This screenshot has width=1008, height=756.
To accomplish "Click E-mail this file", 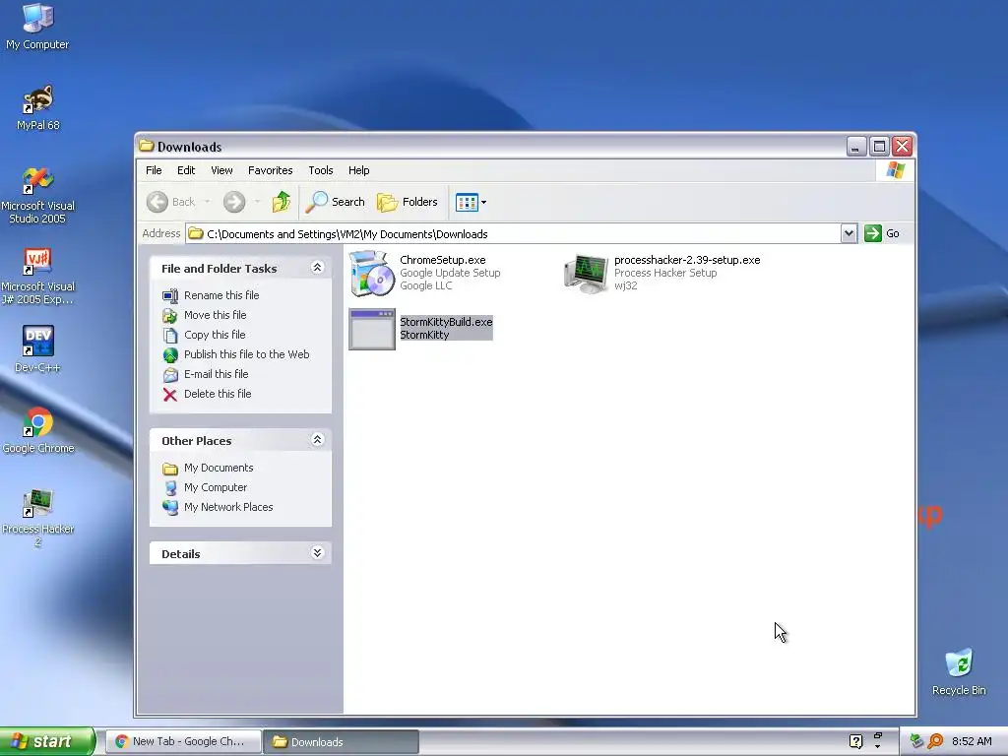I will (x=205, y=374).
